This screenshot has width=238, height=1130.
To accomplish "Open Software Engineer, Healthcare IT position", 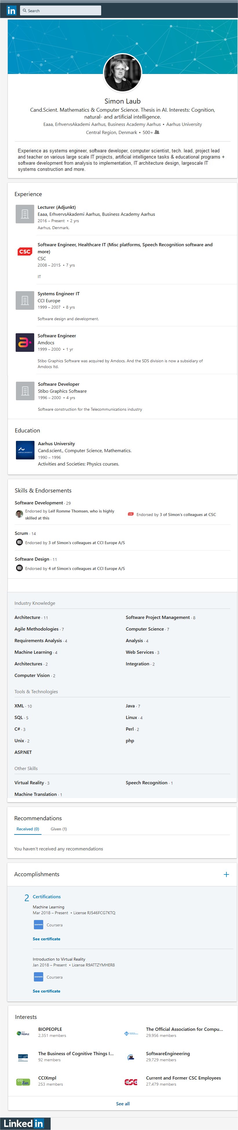I will click(125, 248).
